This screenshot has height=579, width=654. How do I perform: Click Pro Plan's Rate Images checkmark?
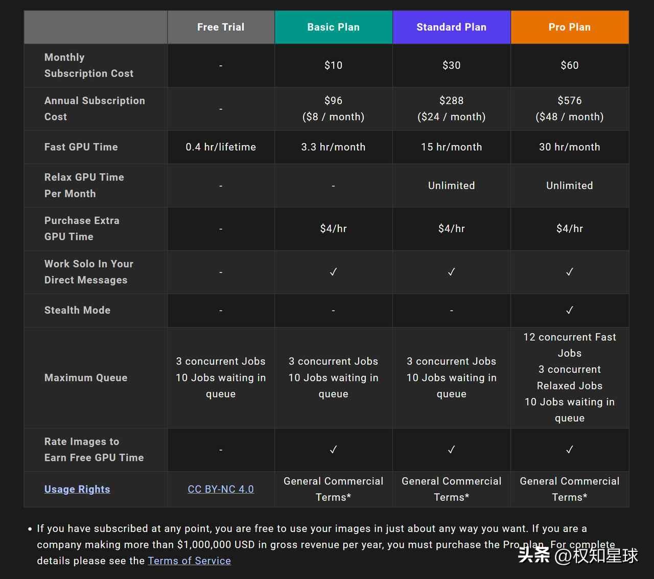569,450
